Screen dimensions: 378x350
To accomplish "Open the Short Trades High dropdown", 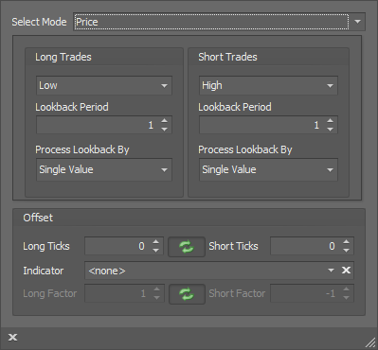I will pos(268,85).
